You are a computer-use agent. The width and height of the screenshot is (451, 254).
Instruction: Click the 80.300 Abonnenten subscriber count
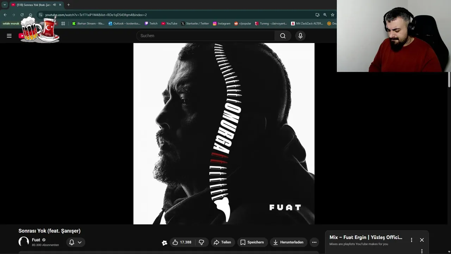[45, 245]
